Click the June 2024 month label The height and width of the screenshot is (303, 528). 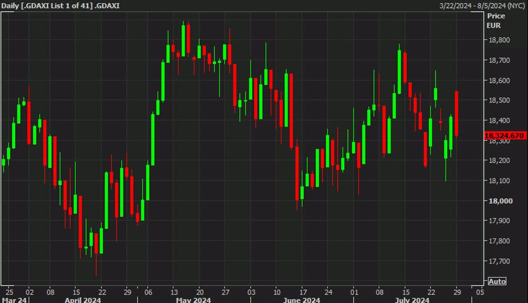302,300
